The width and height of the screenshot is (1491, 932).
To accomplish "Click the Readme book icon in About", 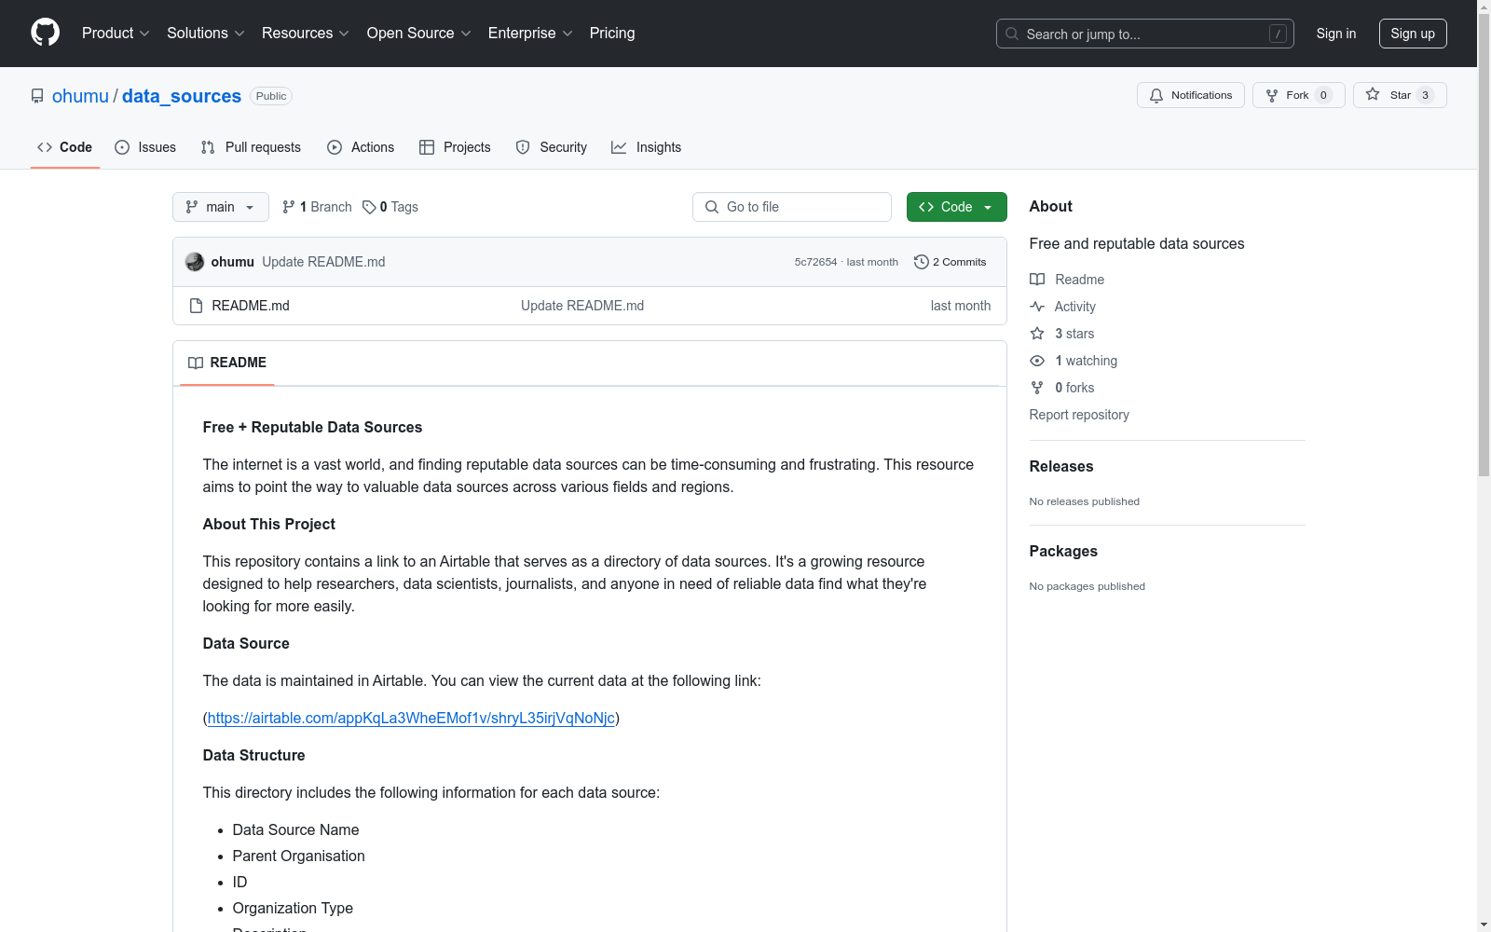I will [1037, 280].
